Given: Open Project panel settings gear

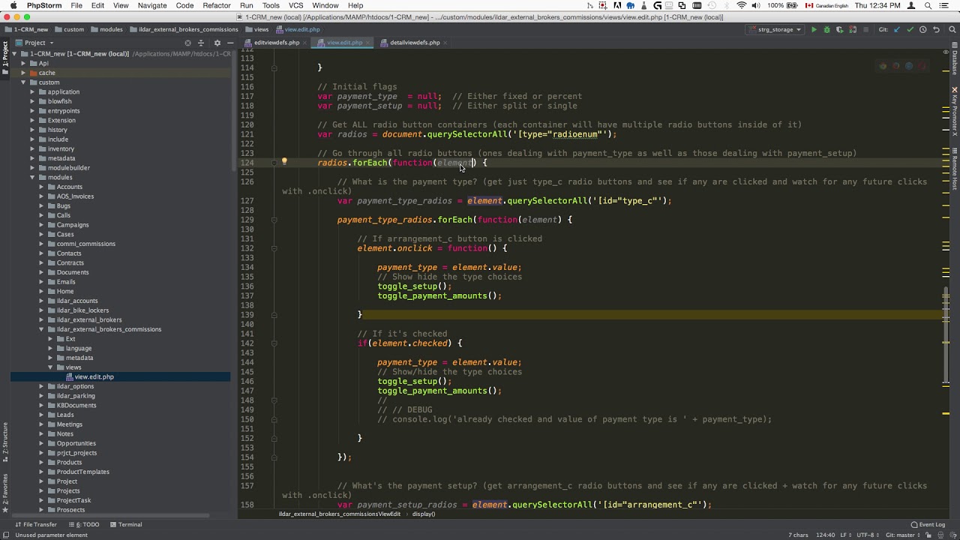Looking at the screenshot, I should [x=217, y=43].
